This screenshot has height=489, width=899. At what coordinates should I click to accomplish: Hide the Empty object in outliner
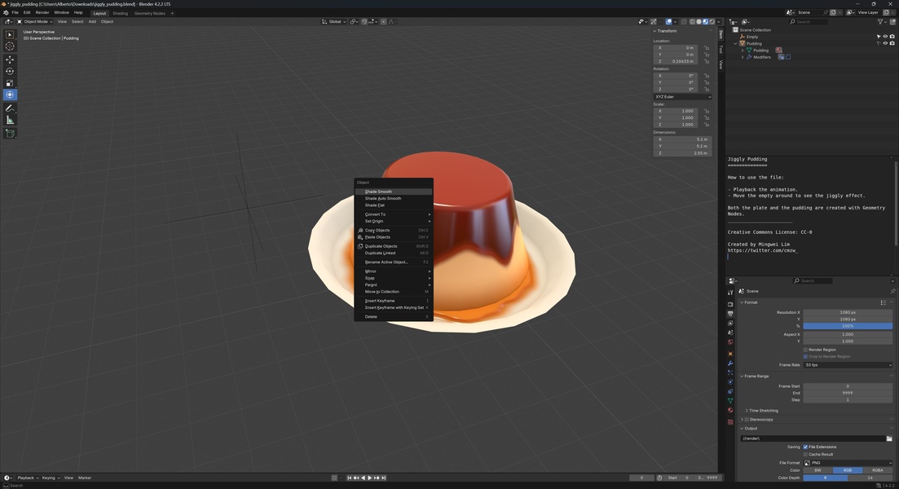tap(885, 37)
